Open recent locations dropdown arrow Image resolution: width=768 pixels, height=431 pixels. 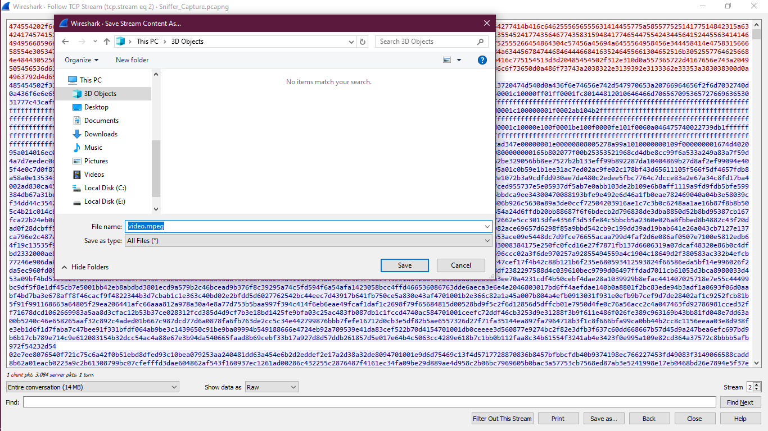(x=95, y=42)
